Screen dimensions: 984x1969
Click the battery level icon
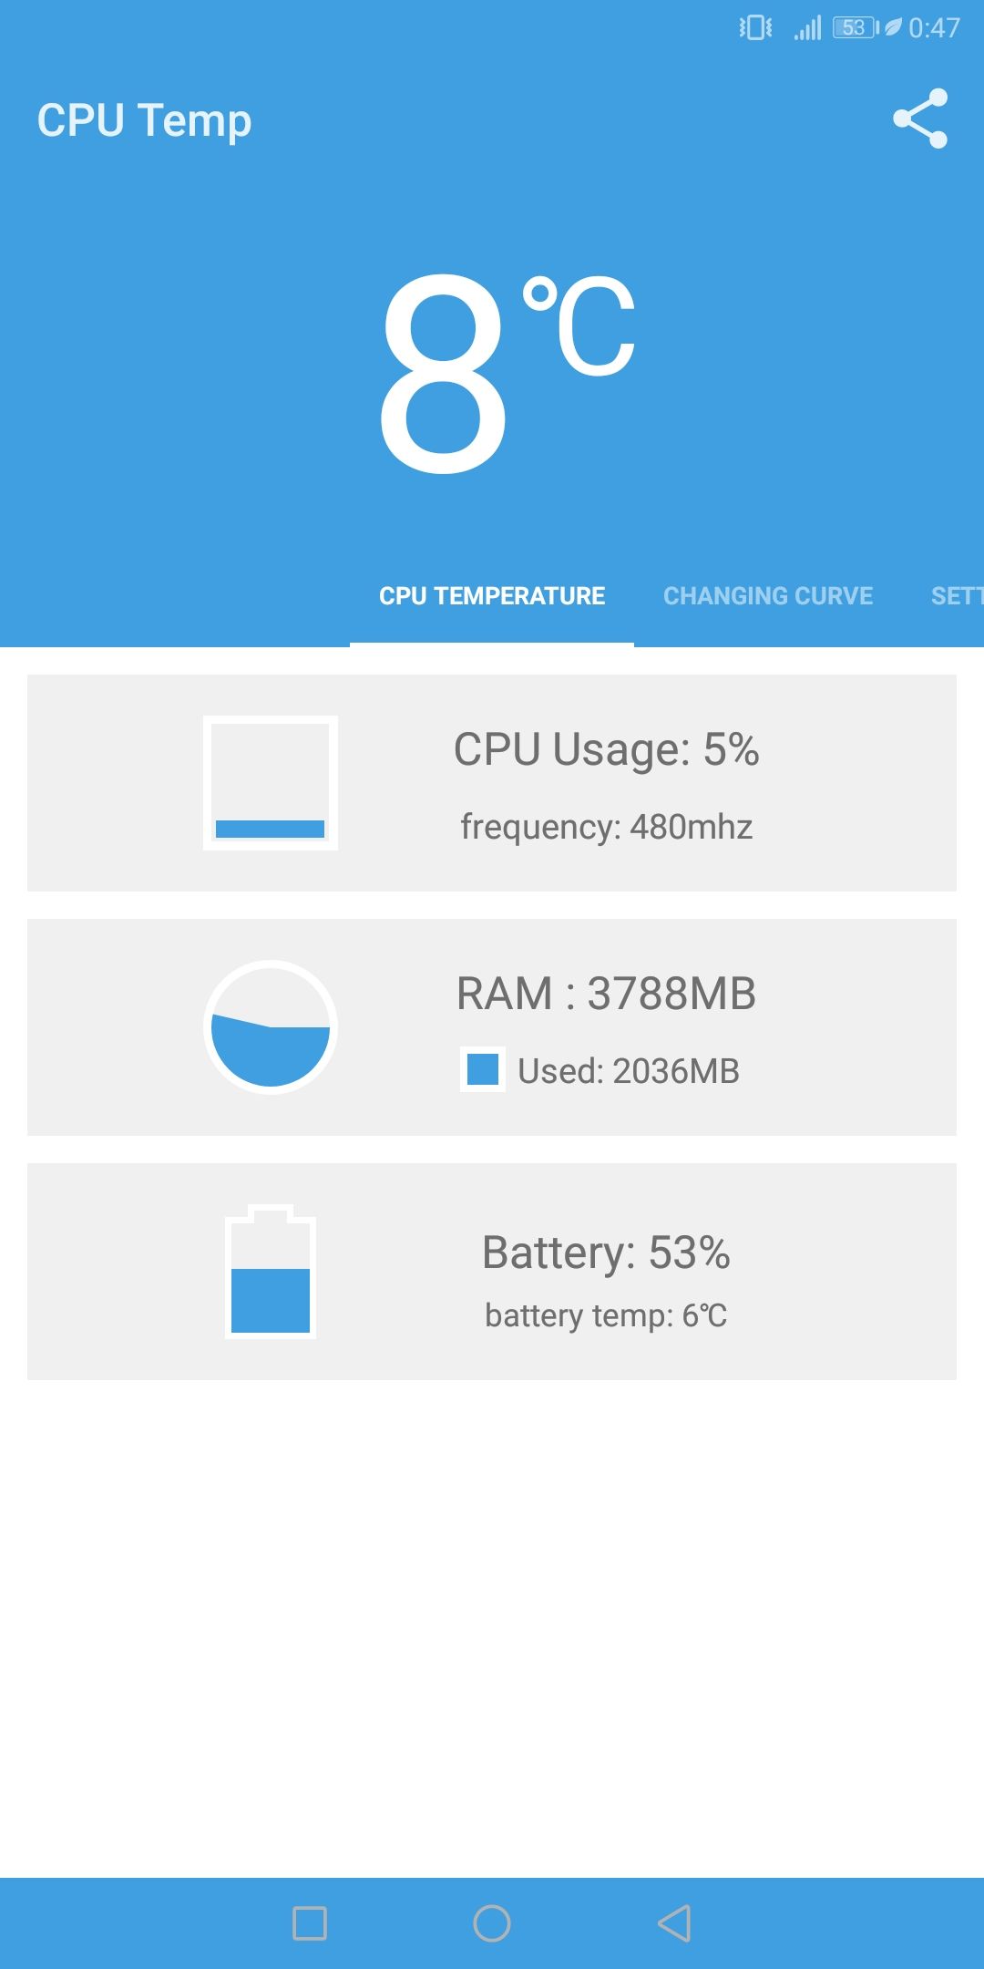tap(271, 1272)
